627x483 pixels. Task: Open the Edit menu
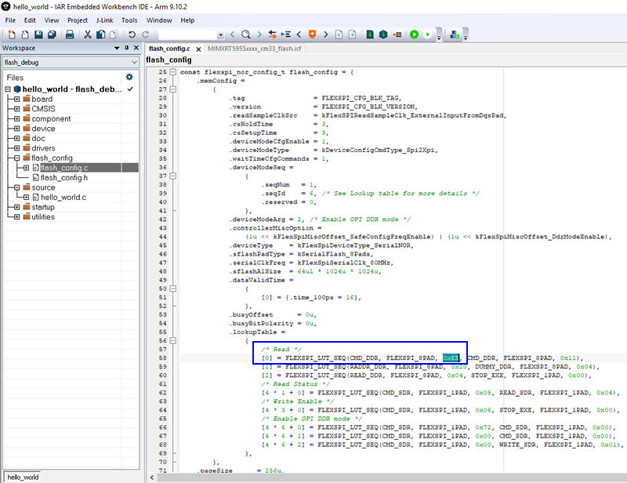(30, 20)
